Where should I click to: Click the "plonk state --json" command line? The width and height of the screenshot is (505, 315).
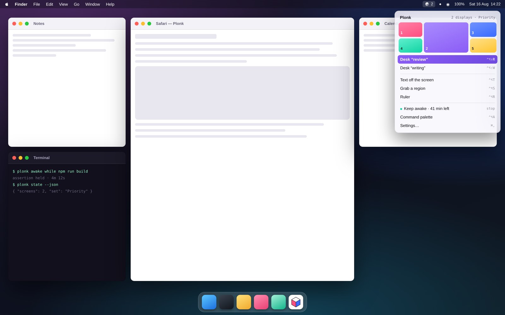point(35,185)
